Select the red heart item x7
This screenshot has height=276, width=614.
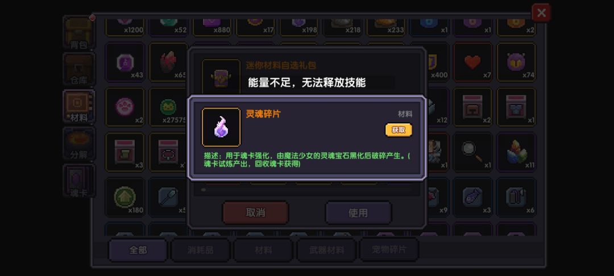pyautogui.click(x=472, y=62)
